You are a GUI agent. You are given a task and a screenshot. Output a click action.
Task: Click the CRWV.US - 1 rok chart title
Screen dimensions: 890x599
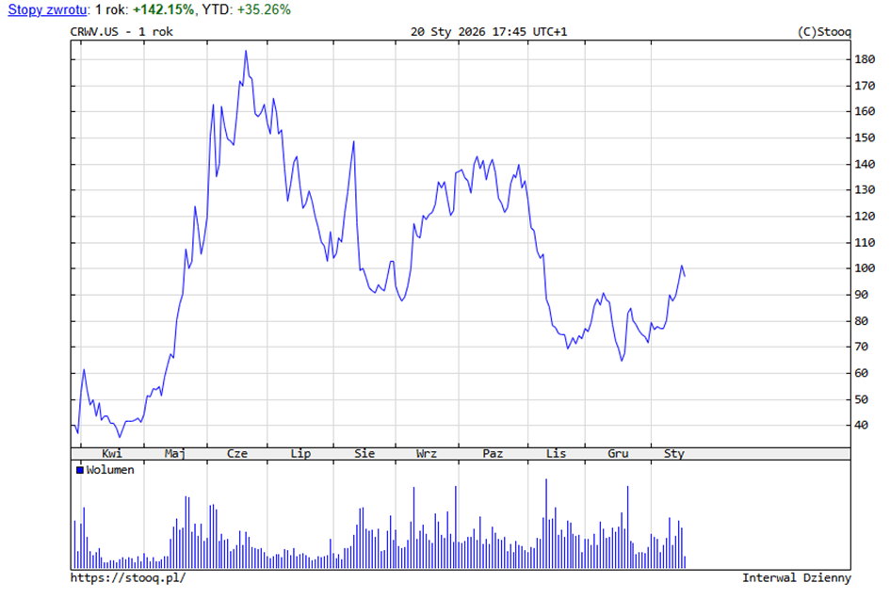(121, 31)
